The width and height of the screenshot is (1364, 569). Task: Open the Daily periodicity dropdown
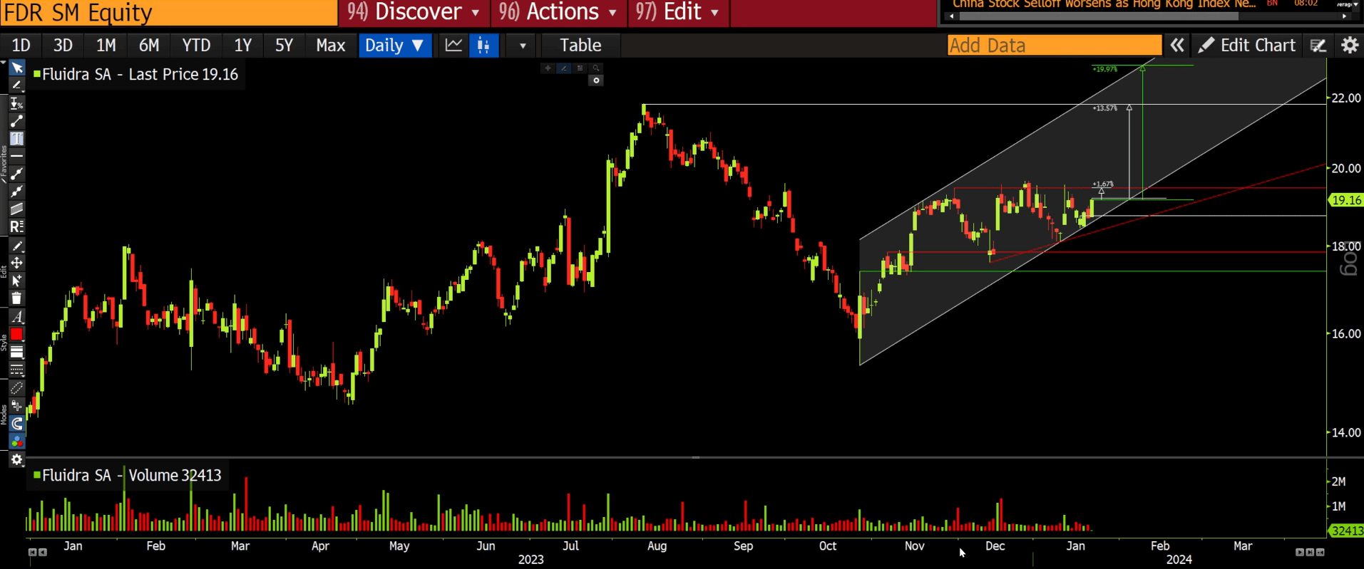pyautogui.click(x=394, y=46)
